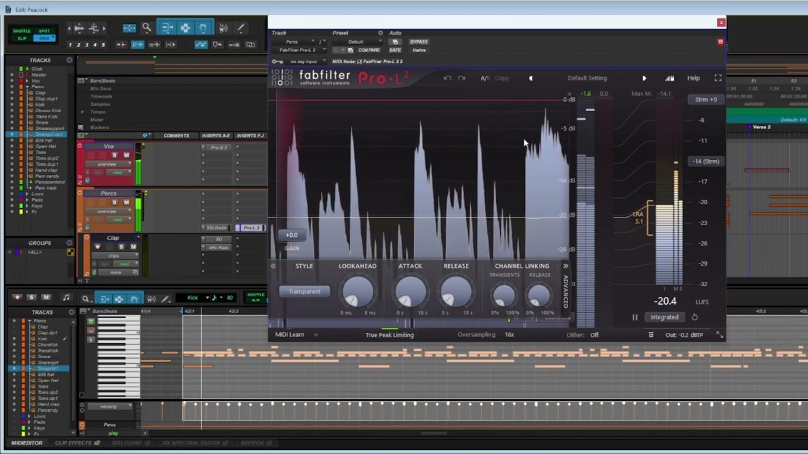Open plugin preset Default dropdown
This screenshot has width=808, height=454.
pyautogui.click(x=357, y=42)
